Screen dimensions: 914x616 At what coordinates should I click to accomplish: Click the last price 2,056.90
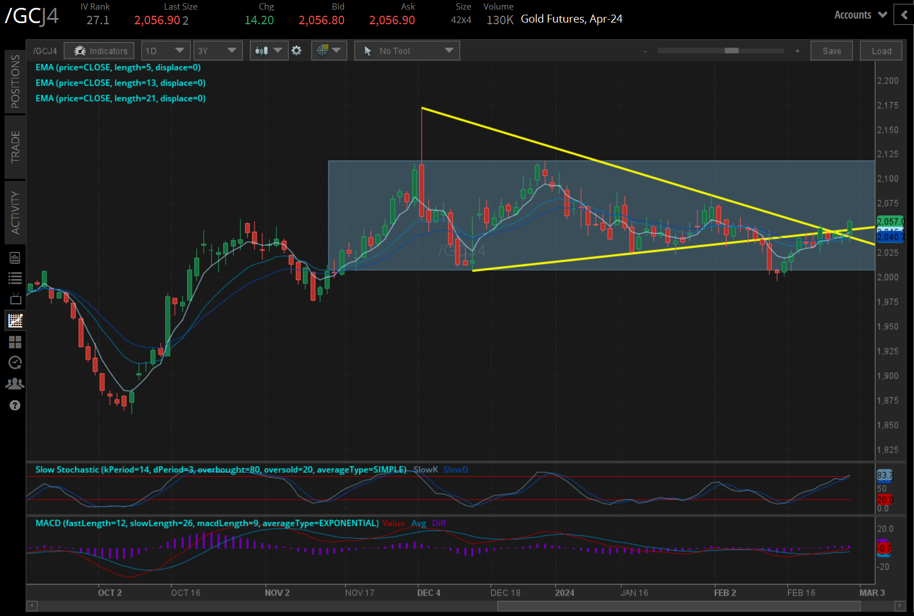pyautogui.click(x=157, y=20)
